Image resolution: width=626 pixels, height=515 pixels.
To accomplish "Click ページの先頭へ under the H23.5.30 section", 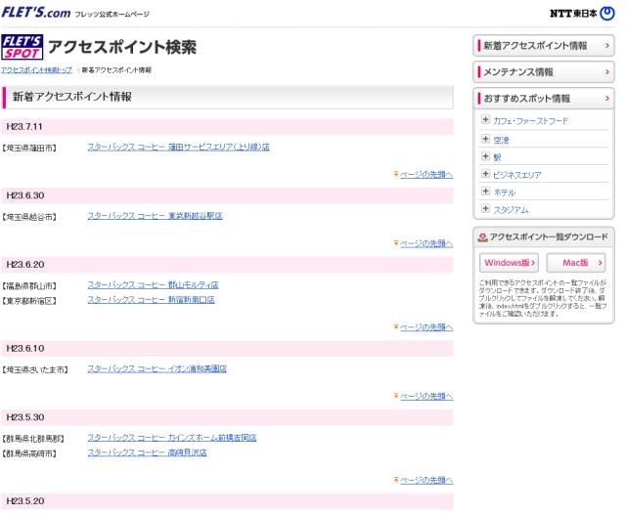I will (x=426, y=480).
